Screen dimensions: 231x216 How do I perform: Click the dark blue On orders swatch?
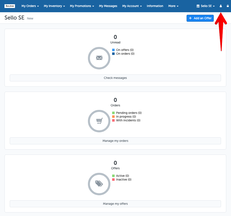click(x=113, y=54)
